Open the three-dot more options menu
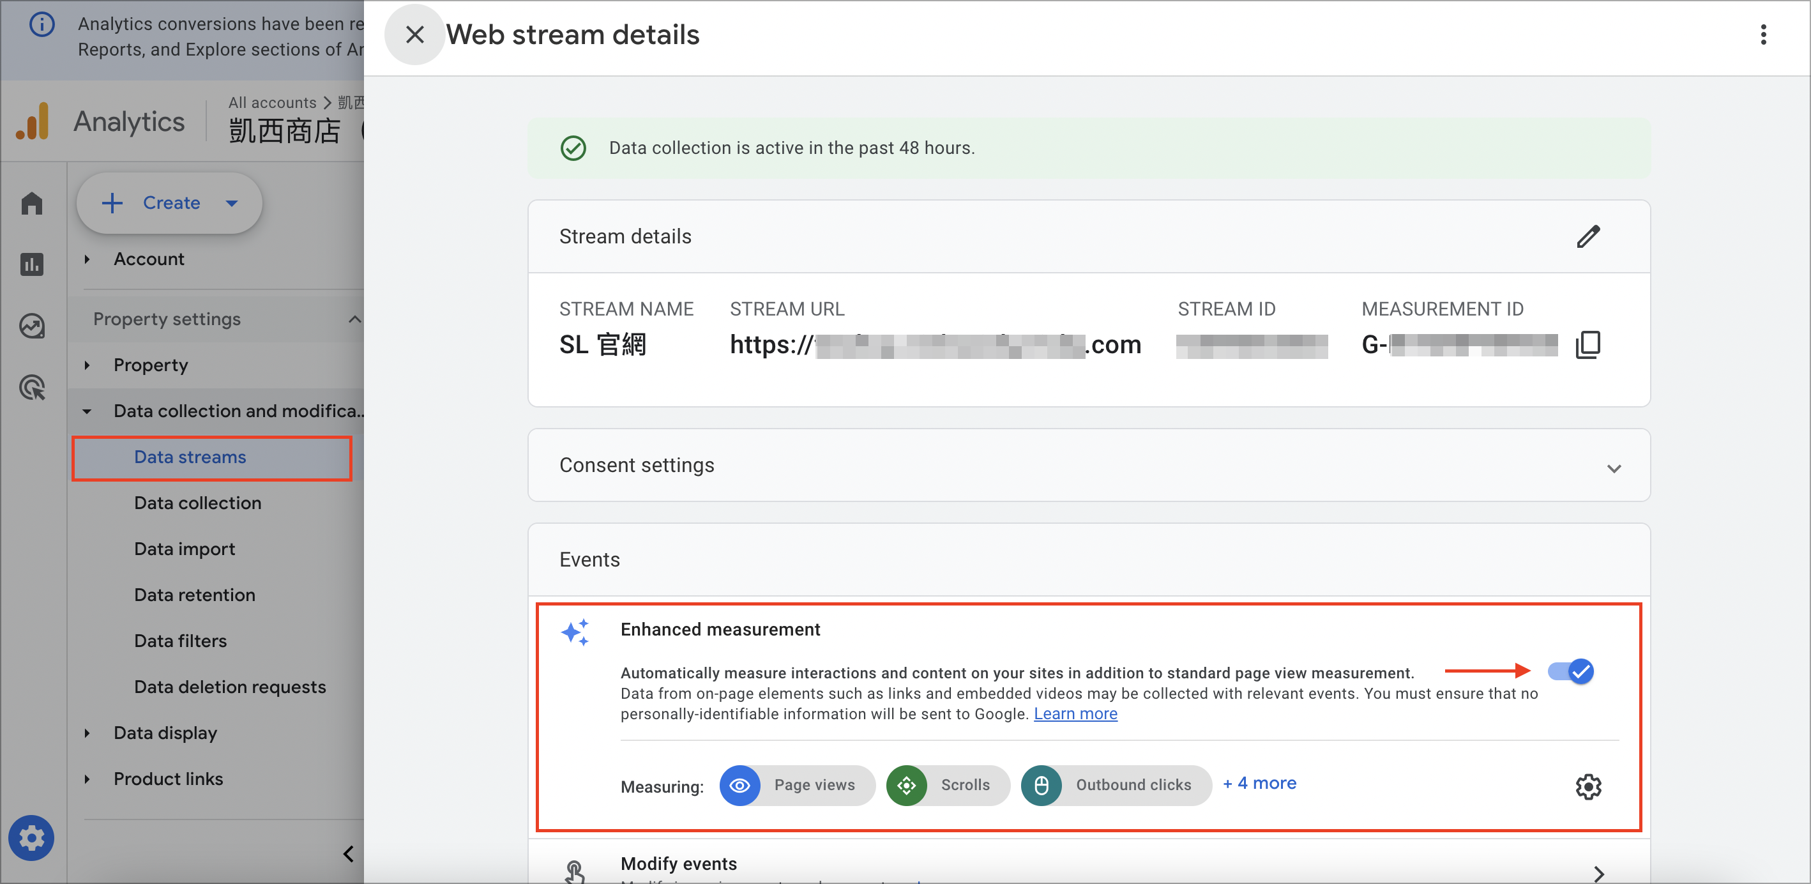The image size is (1811, 884). [1763, 34]
